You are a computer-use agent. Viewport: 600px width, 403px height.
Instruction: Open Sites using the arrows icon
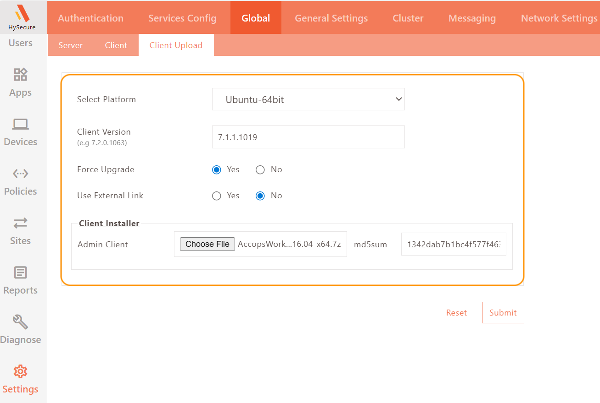tap(21, 223)
